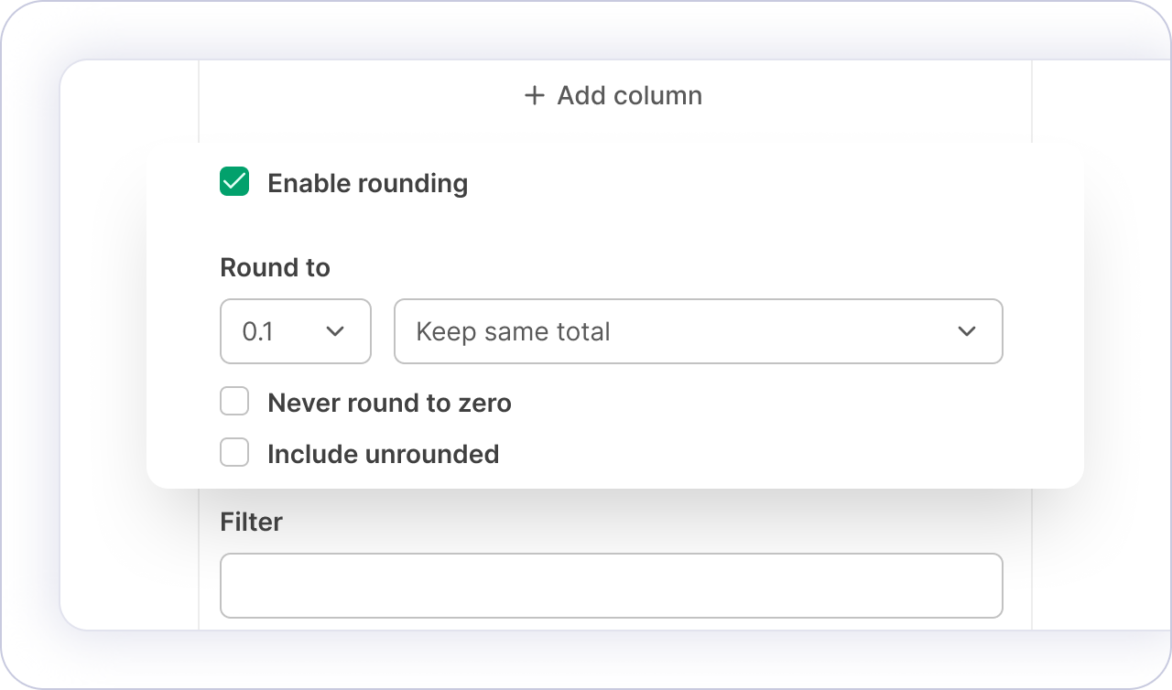The width and height of the screenshot is (1172, 690).
Task: Click the Never round to zero label
Action: (389, 403)
